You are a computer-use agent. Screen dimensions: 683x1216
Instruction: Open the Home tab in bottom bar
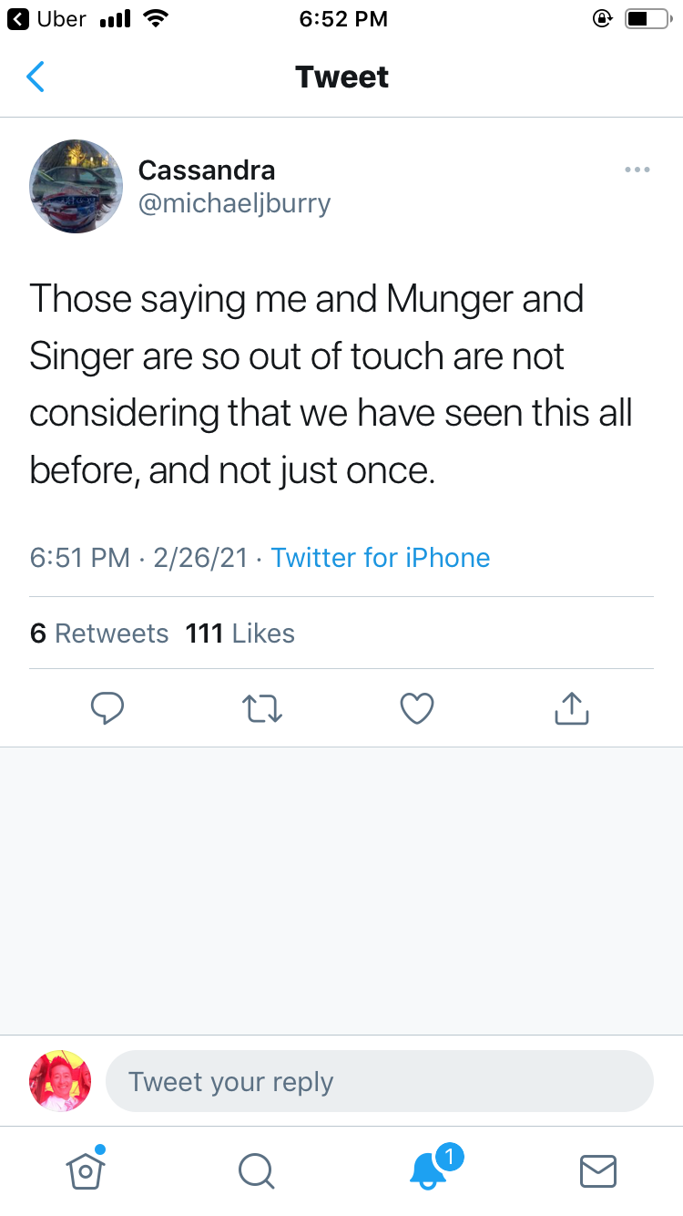pos(86,1170)
